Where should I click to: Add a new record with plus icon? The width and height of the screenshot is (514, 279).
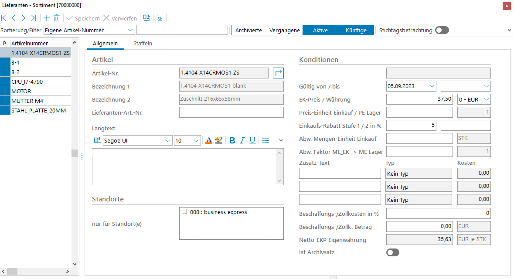tap(47, 18)
